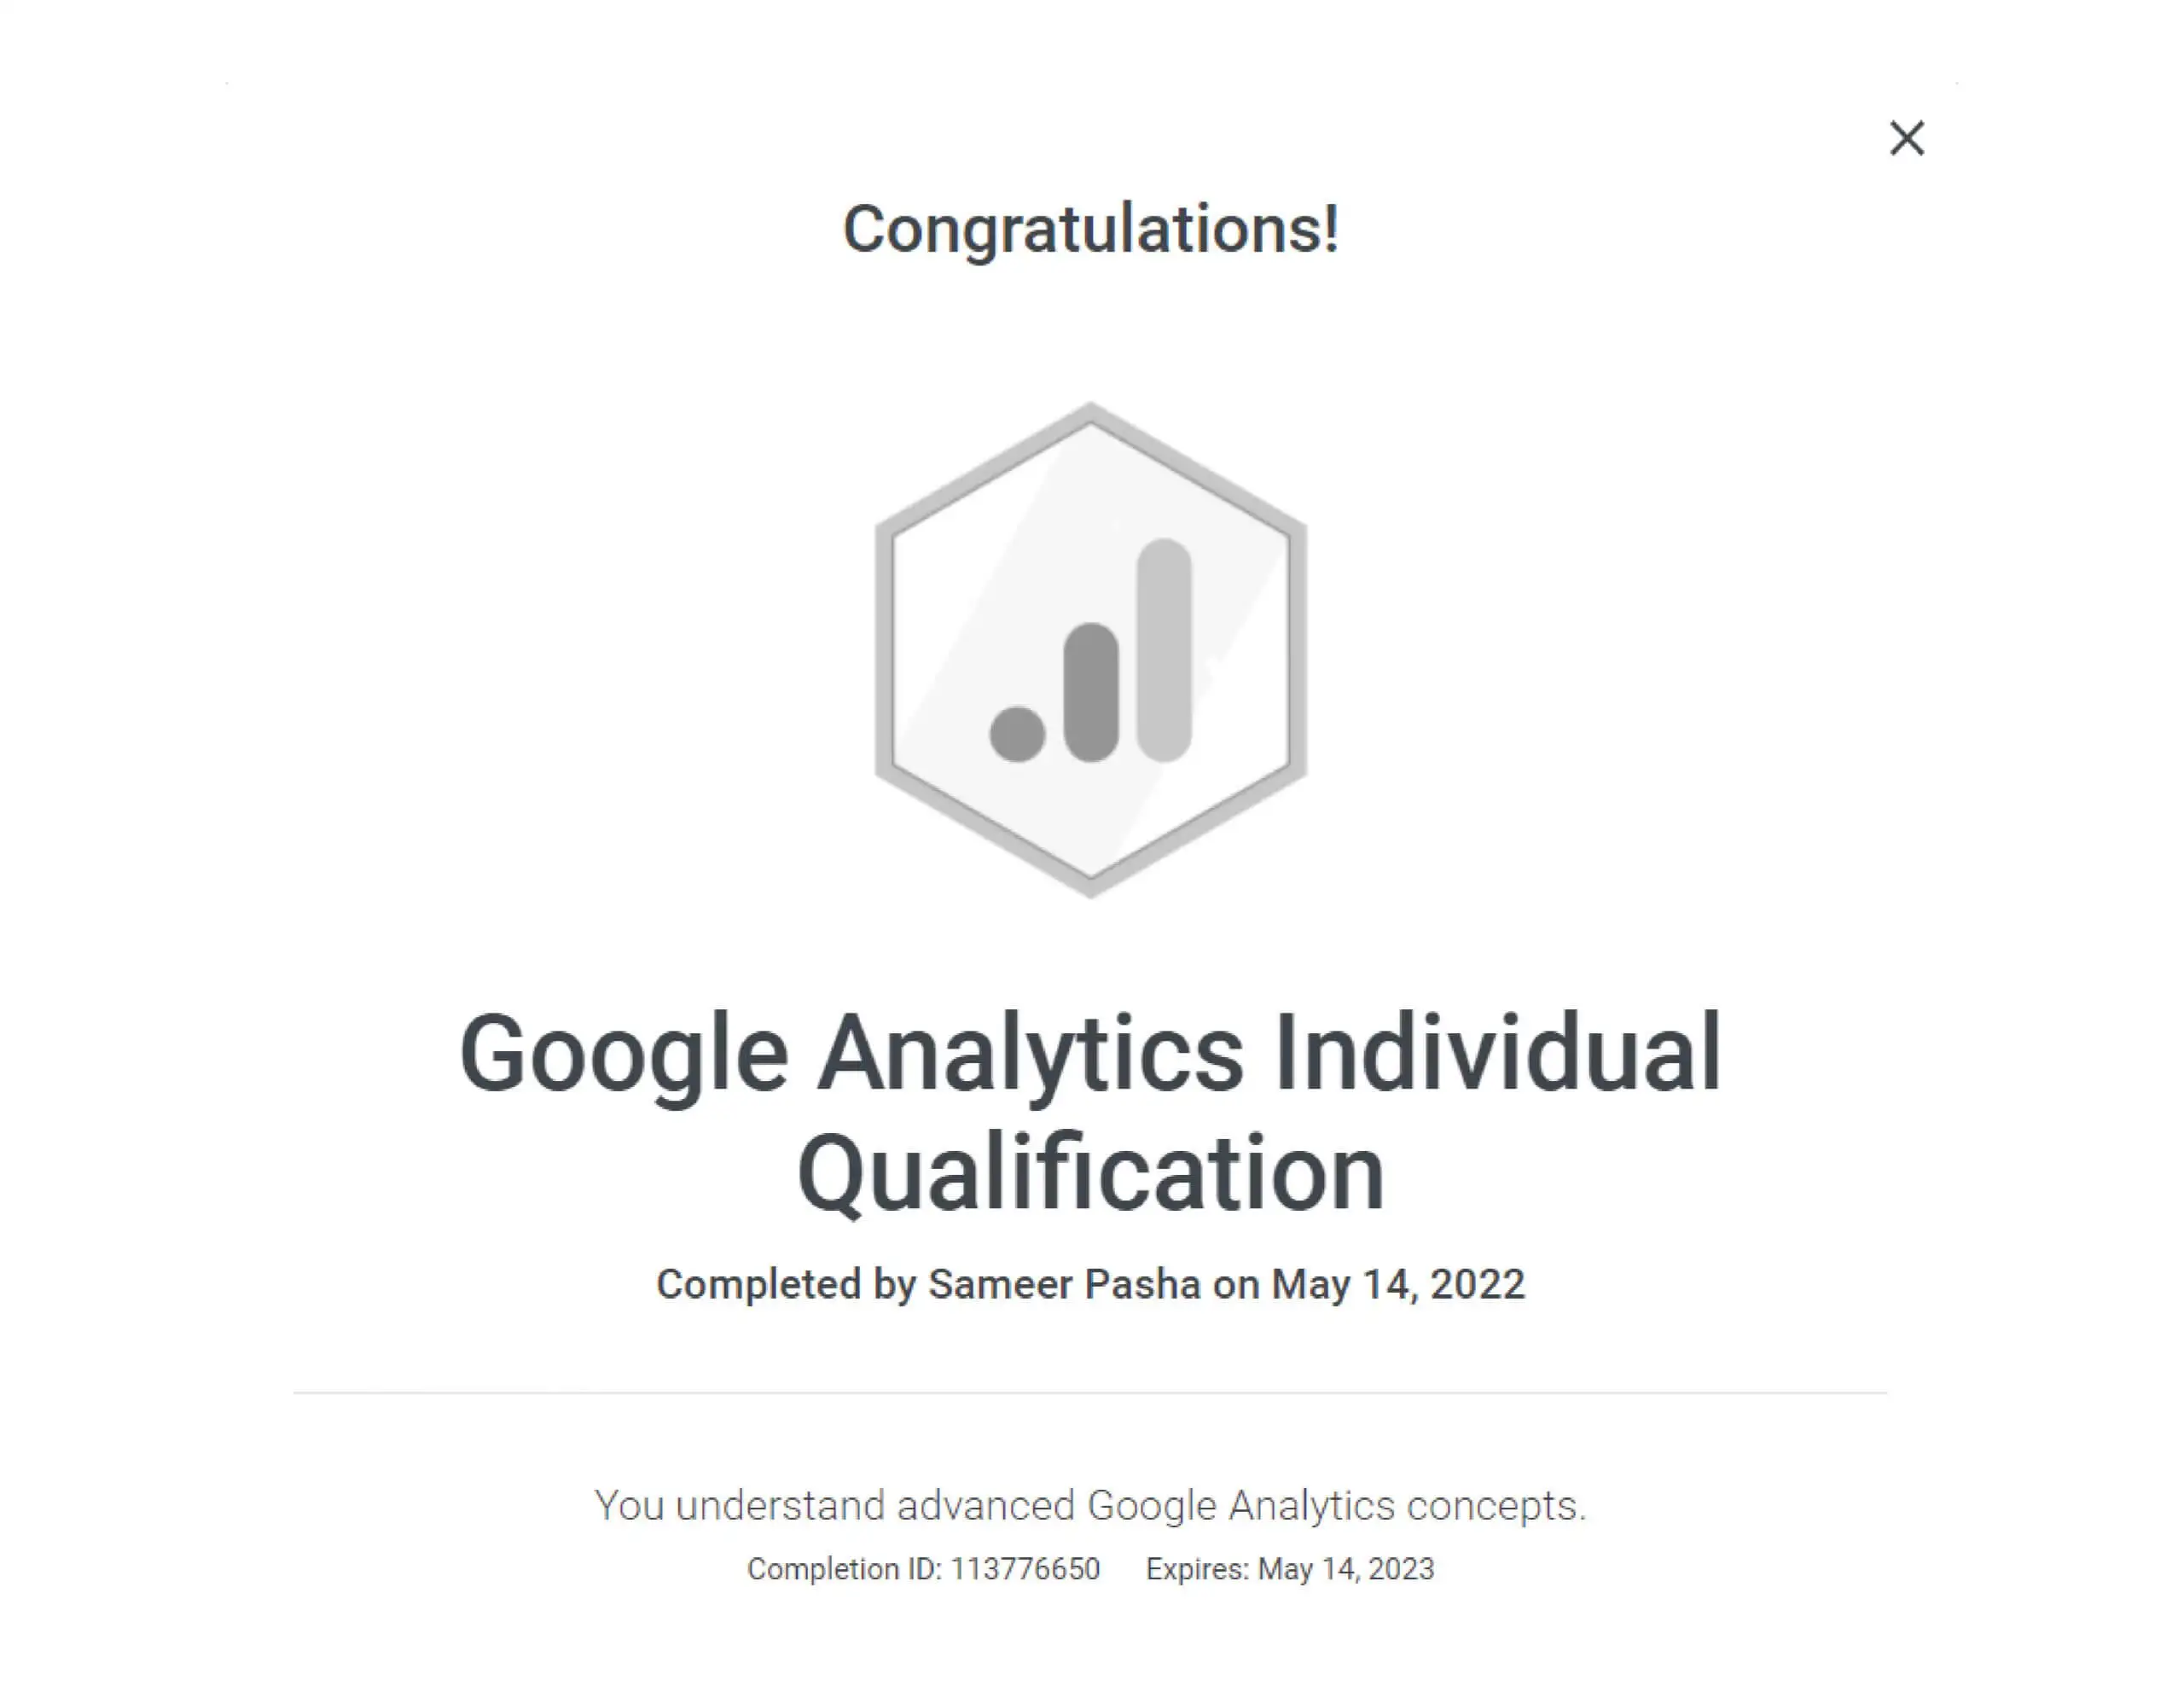Close the congratulations dialog with the X

[x=1906, y=138]
